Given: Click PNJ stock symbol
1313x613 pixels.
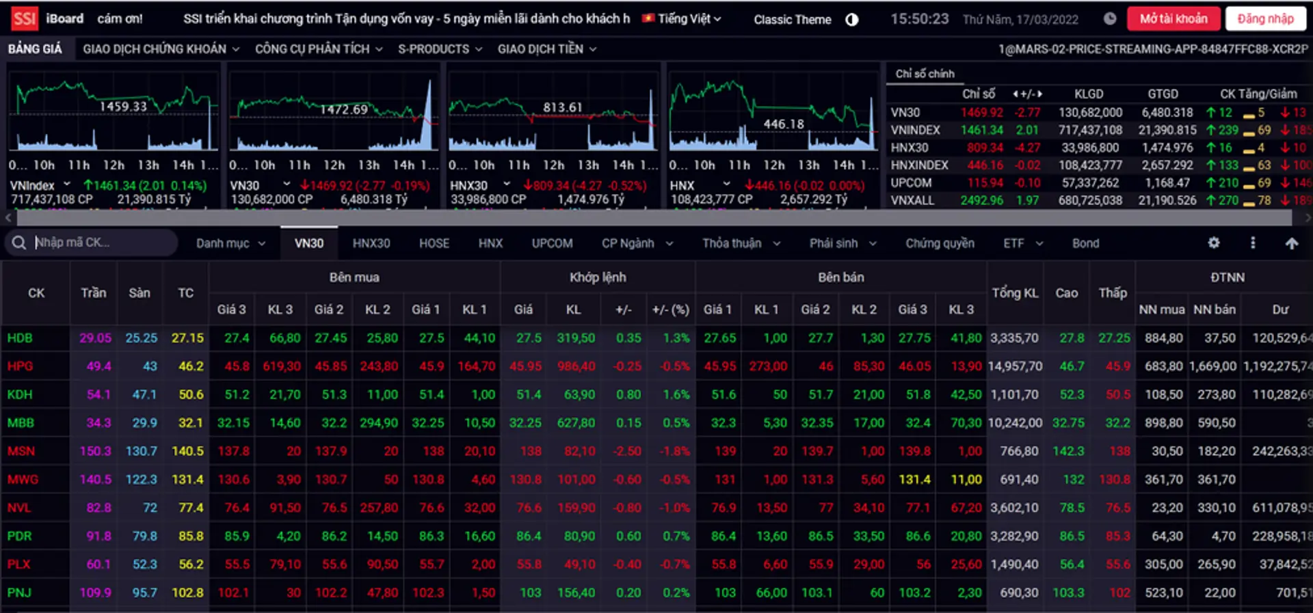Looking at the screenshot, I should pyautogui.click(x=19, y=592).
